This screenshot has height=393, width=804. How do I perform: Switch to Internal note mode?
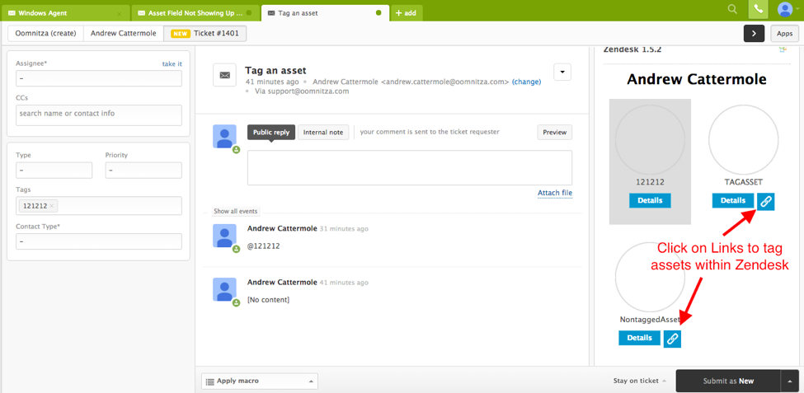[323, 132]
